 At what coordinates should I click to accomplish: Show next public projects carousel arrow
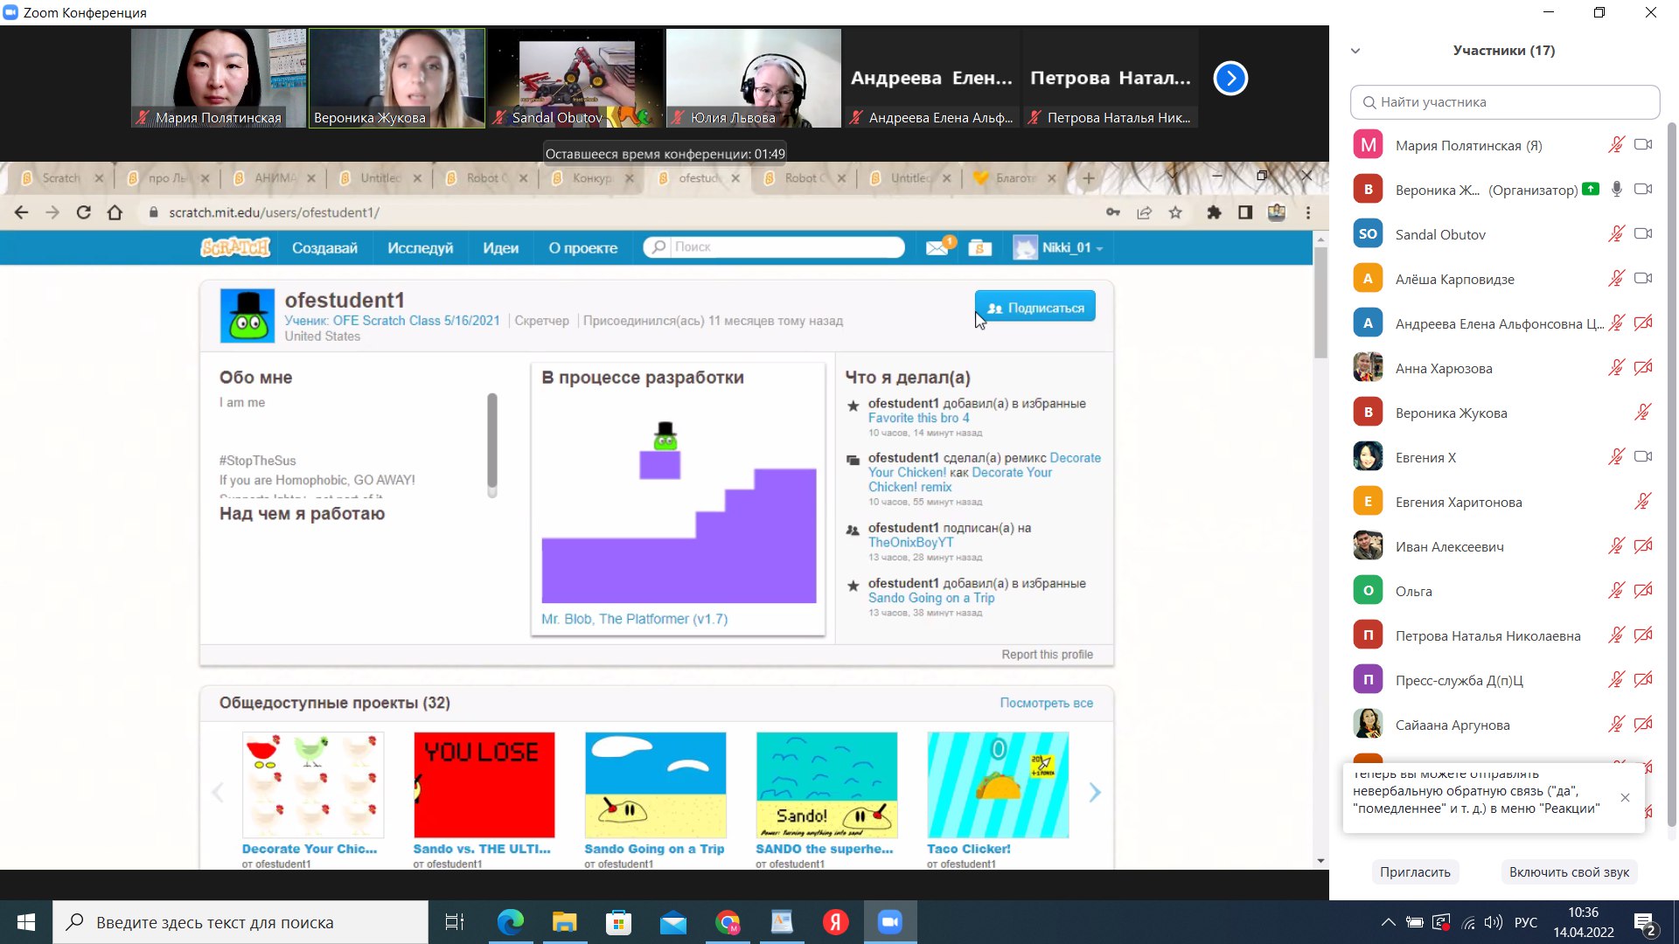coord(1095,792)
